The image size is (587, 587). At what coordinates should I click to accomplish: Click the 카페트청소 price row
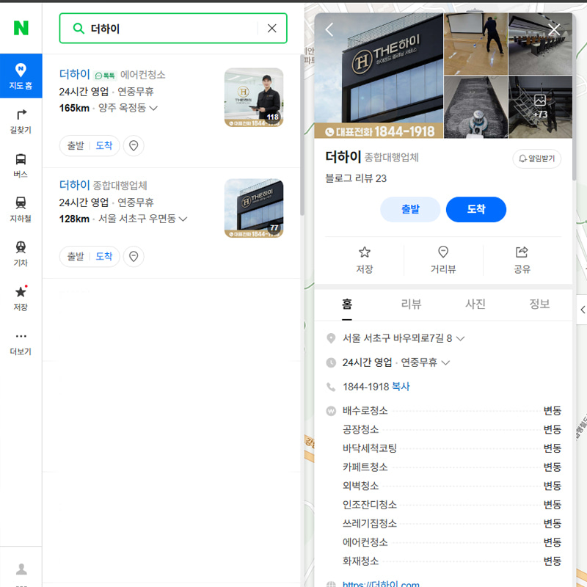[452, 467]
